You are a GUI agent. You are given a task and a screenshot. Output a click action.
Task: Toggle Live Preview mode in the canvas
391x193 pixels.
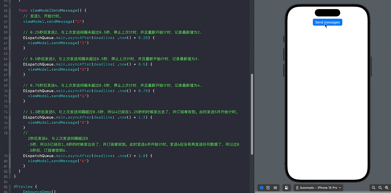point(262,188)
